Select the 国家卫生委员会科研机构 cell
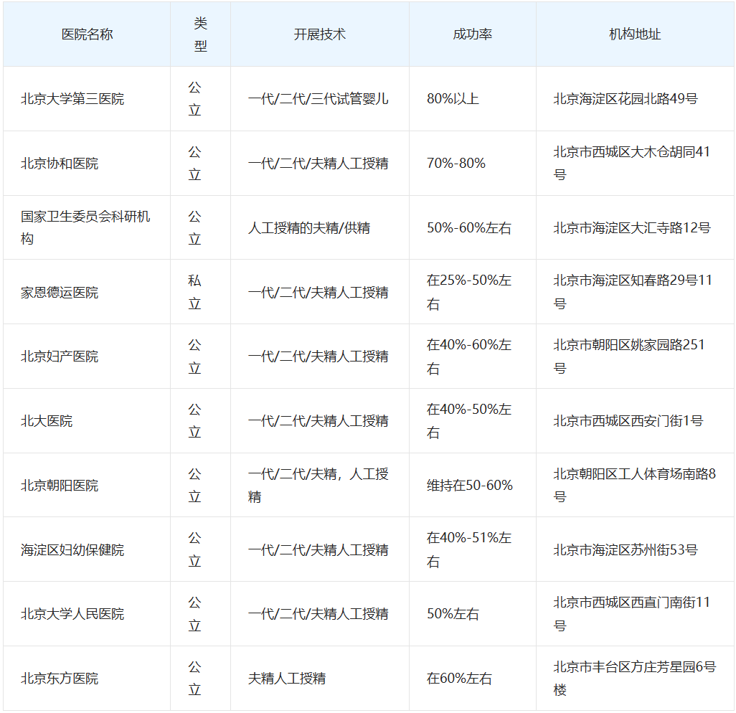 (x=85, y=227)
